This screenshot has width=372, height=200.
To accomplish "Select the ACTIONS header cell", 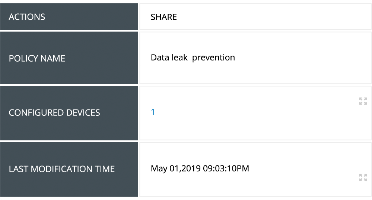I will point(69,17).
